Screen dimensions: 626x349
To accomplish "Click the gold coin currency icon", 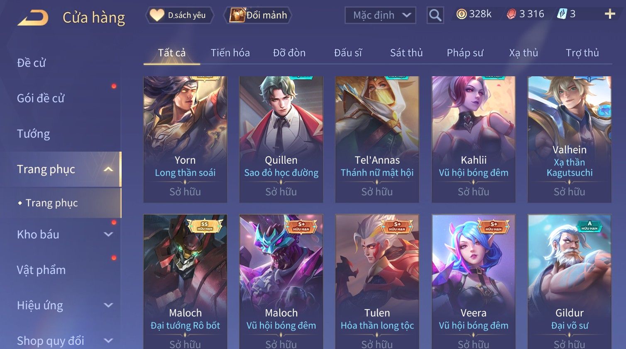I will coord(461,14).
